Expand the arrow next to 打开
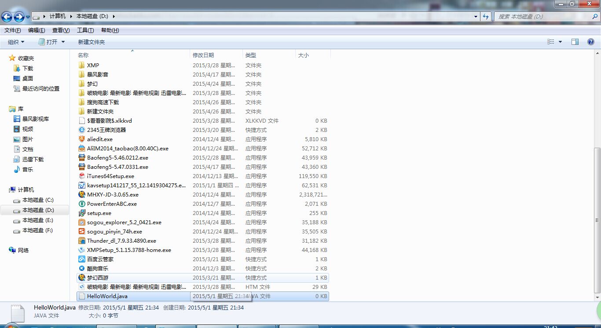 pos(63,42)
